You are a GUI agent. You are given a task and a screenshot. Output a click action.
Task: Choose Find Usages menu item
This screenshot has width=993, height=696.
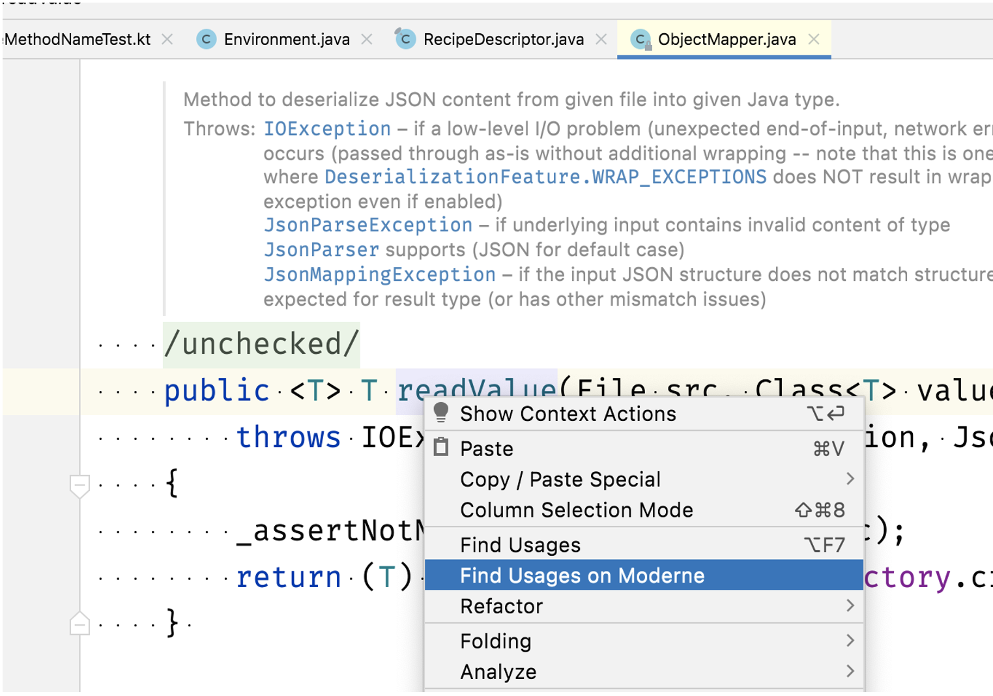coord(644,545)
